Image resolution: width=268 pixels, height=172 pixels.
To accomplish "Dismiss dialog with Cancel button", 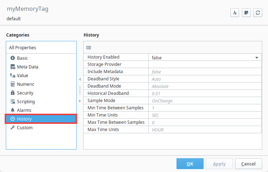I will (x=248, y=164).
